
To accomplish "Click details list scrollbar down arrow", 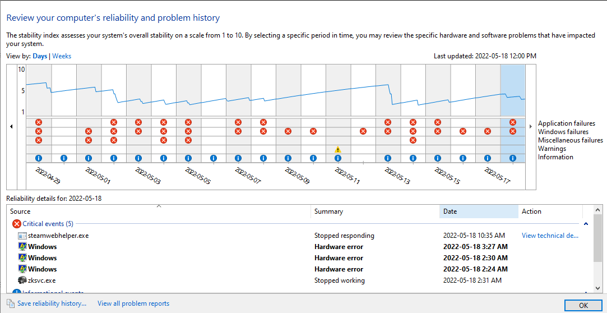I will [598, 288].
